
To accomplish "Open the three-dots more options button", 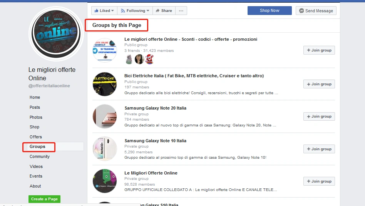I will click(181, 11).
